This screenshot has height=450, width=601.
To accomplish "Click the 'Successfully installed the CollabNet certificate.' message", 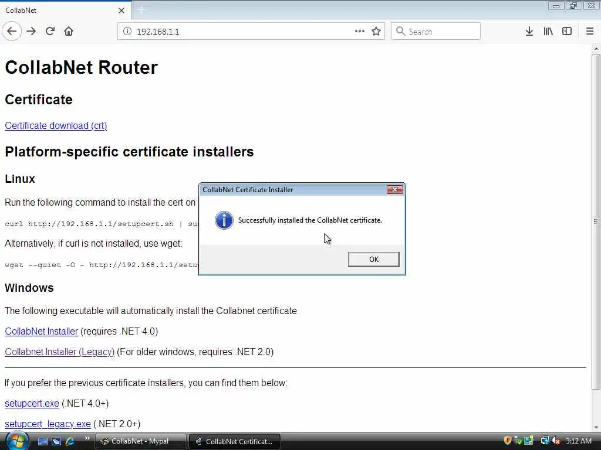I will (310, 220).
